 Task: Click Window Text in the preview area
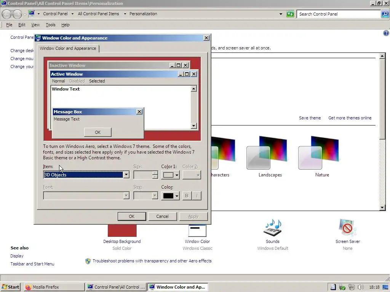point(66,89)
